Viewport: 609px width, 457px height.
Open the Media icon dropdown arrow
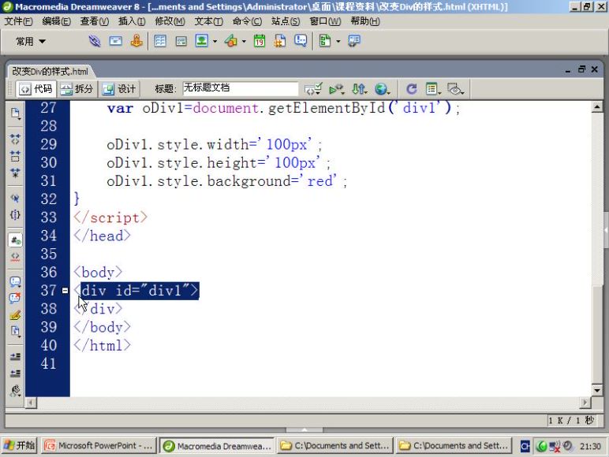pyautogui.click(x=244, y=41)
